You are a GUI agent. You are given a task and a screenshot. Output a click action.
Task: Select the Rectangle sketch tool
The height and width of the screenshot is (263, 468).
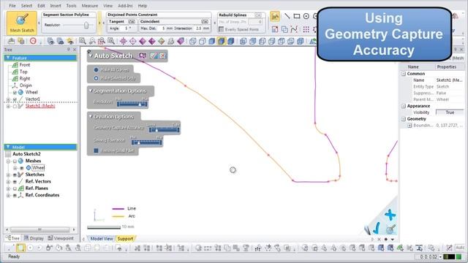pos(296,16)
